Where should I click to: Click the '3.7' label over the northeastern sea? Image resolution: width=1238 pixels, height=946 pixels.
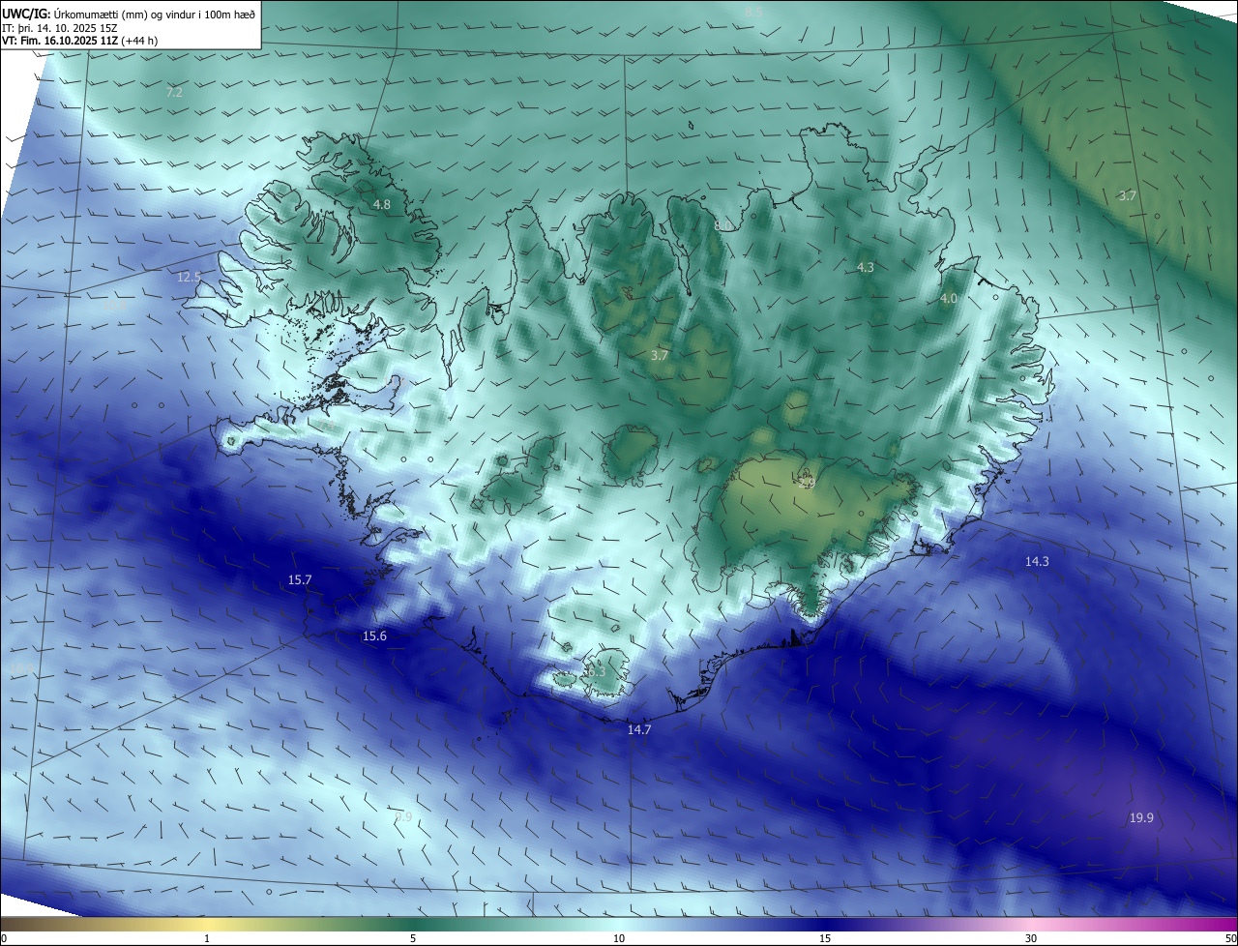tap(1128, 196)
